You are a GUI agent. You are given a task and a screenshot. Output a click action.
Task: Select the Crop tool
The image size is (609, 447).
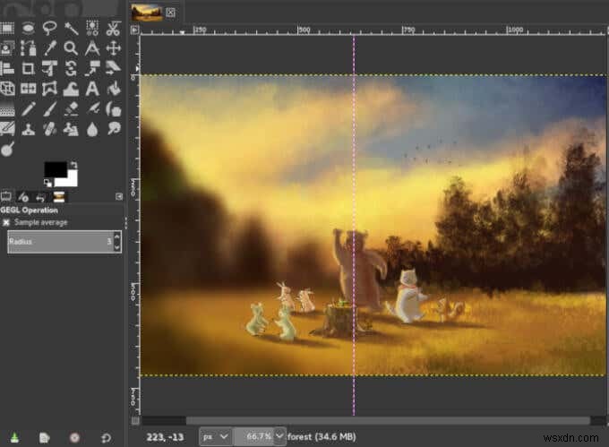pyautogui.click(x=28, y=69)
